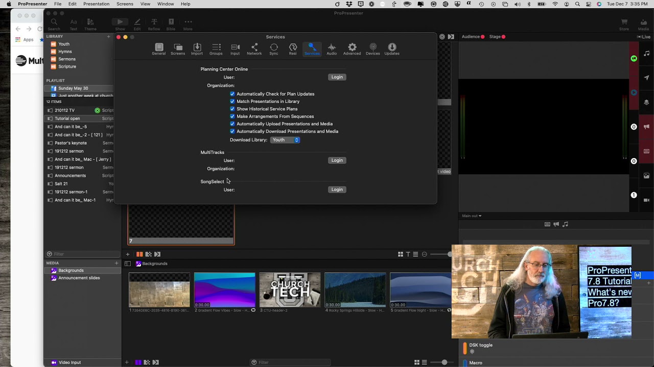Disable Automatically Upload Presentations and Media

point(232,124)
